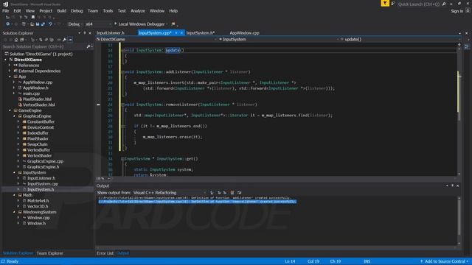472x265 pixels.
Task: Click the editor's vertical scrollbar
Action: click(x=459, y=110)
